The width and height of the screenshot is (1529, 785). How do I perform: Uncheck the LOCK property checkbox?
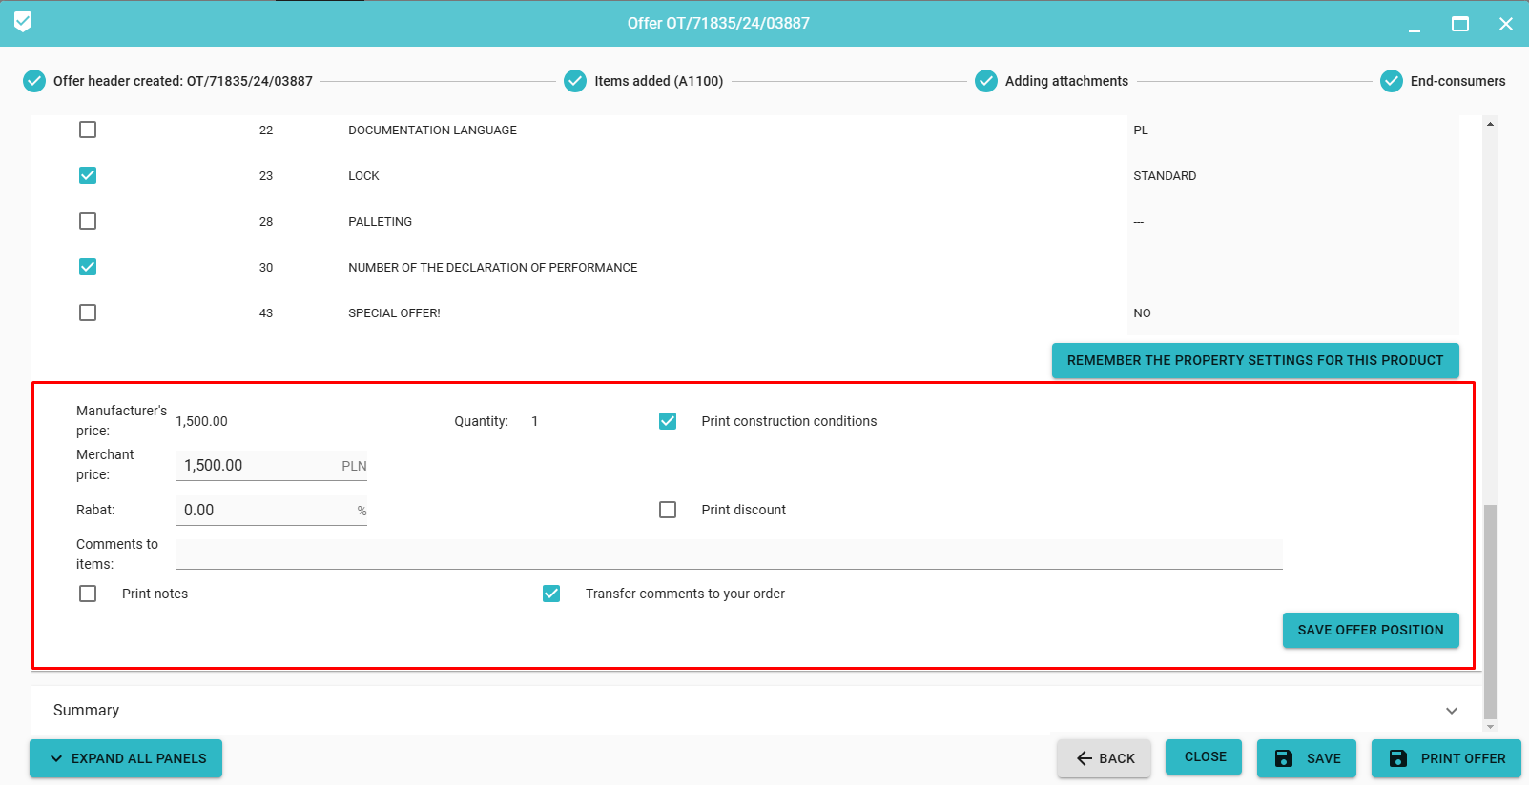(88, 175)
